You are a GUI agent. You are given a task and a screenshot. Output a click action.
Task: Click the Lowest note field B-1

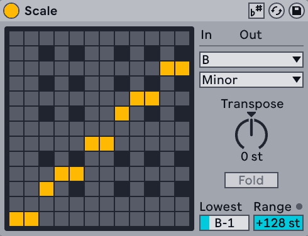224,223
